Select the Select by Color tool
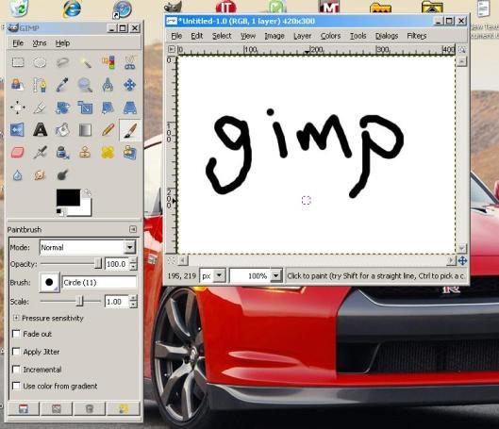This screenshot has height=429, width=499. point(108,62)
